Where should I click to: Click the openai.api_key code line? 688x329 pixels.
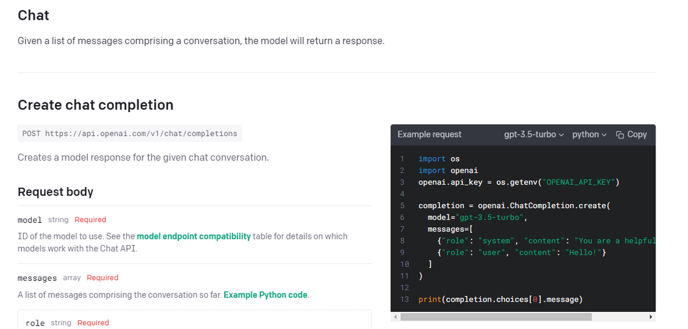519,182
